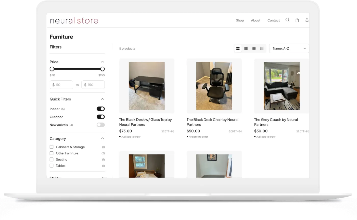Viewport: 357px width, 220px height.
Task: Open the Name: A-Z sort dropdown
Action: tap(289, 48)
